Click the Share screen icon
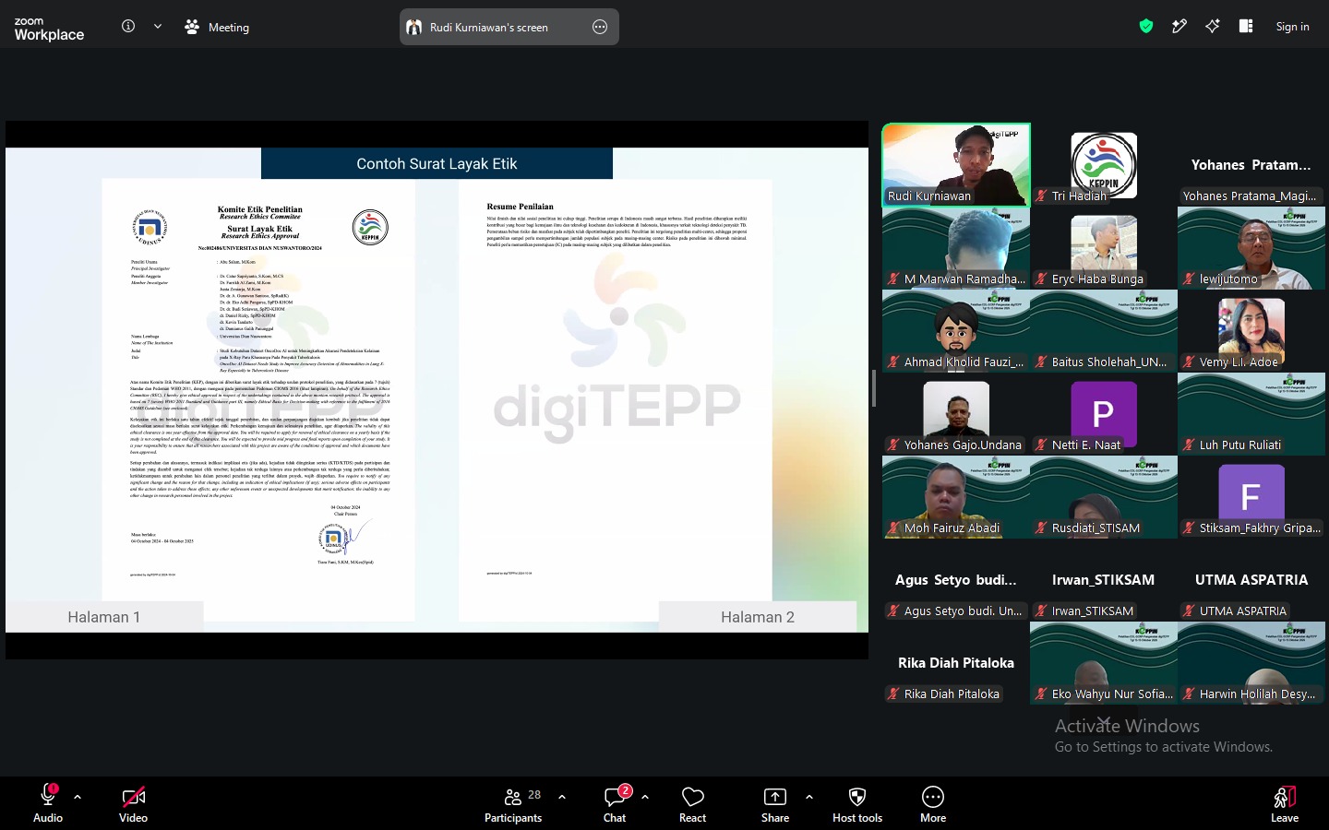Viewport: 1329px width, 830px height. [775, 797]
